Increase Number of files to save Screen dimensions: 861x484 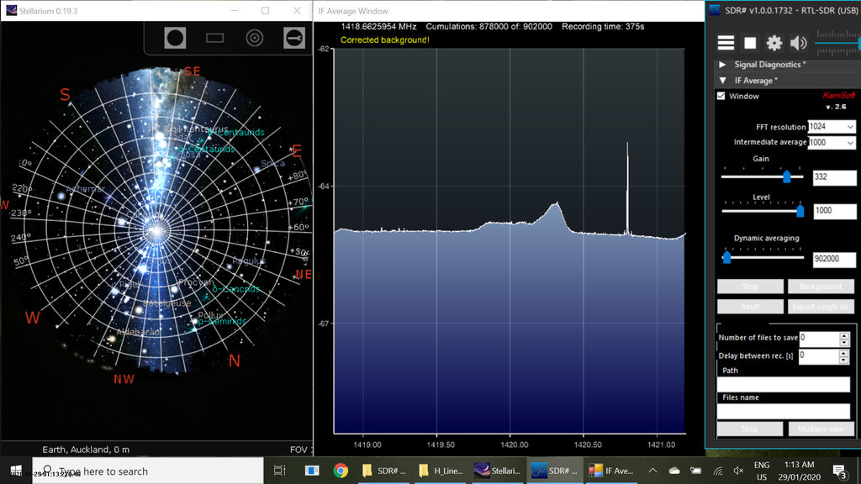844,334
